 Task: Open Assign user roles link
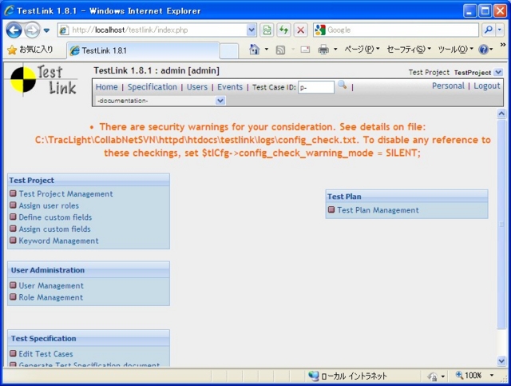click(x=49, y=205)
